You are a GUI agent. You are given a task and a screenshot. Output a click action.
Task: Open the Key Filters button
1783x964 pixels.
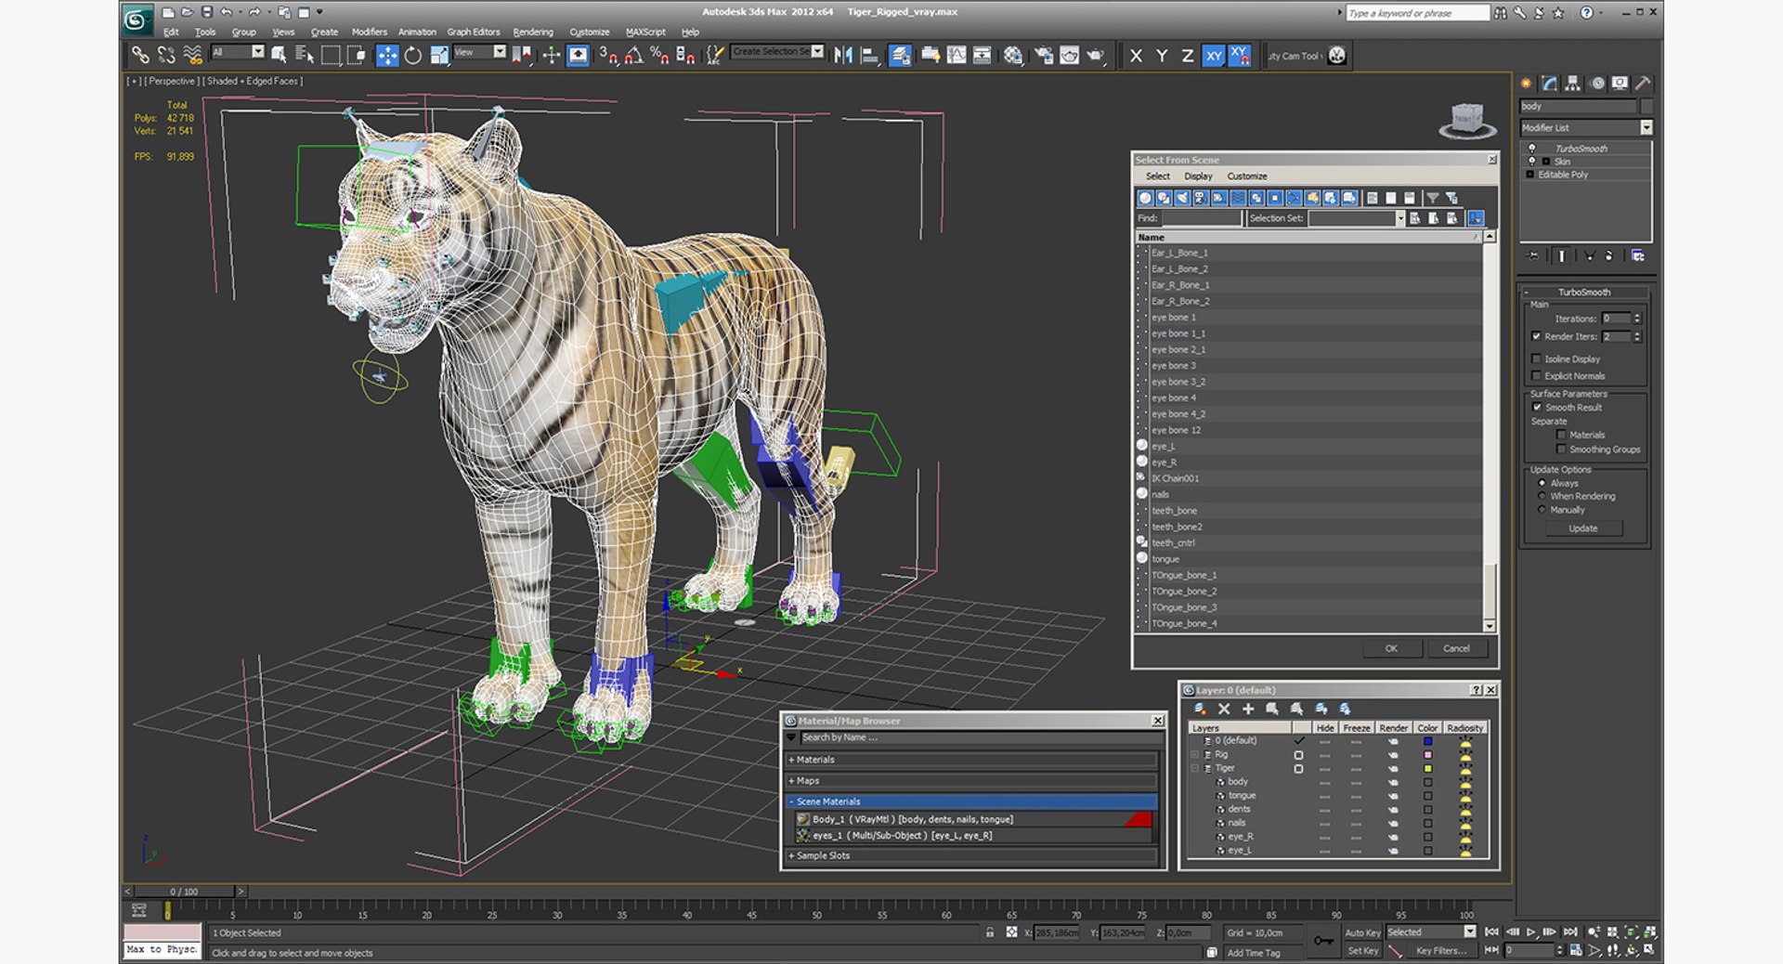click(1441, 951)
